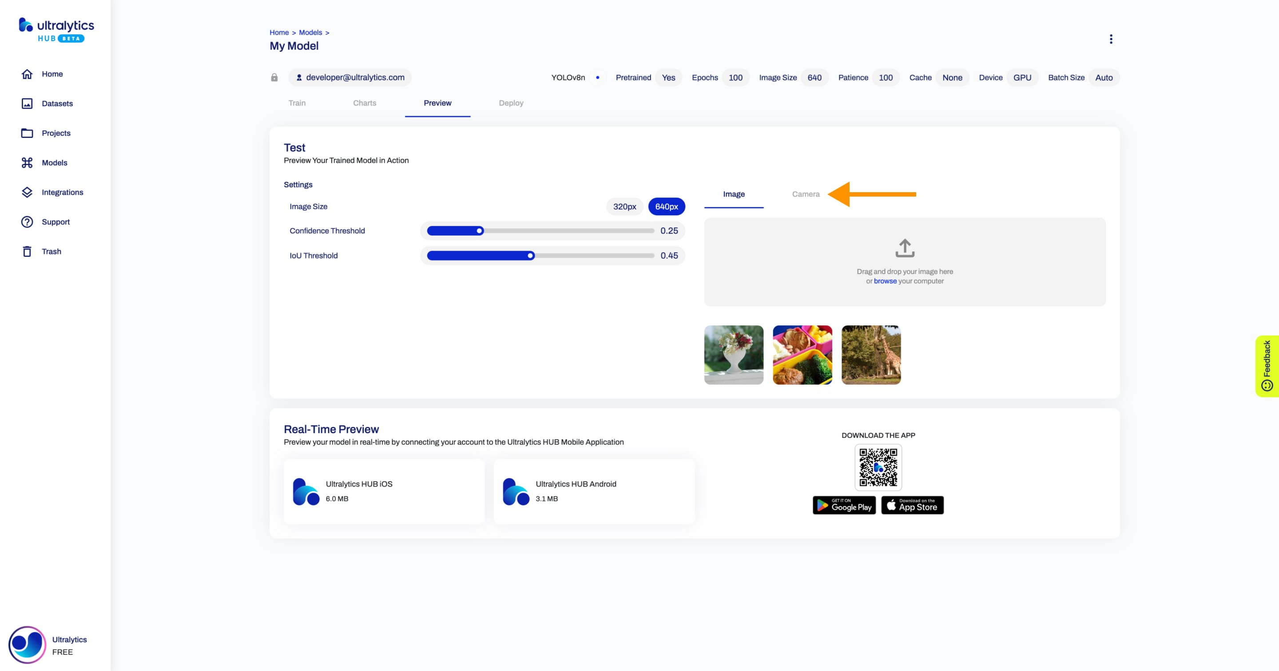The image size is (1279, 671).
Task: Click Get it on Google Play button
Action: pos(842,505)
